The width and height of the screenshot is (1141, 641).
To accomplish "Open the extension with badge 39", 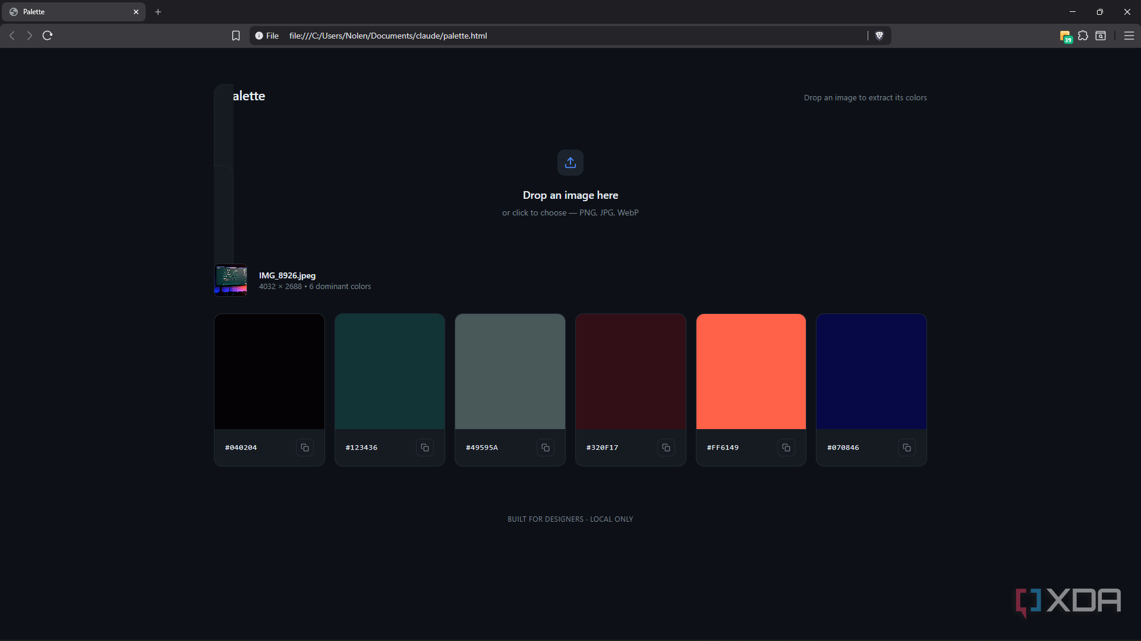I will point(1066,37).
